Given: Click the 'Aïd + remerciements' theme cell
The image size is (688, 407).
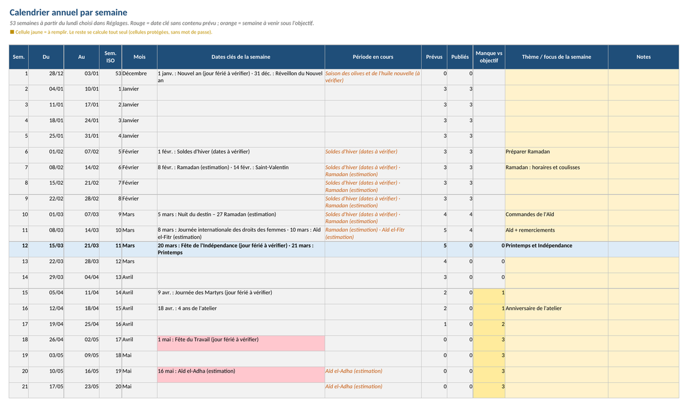Looking at the screenshot, I should point(557,233).
